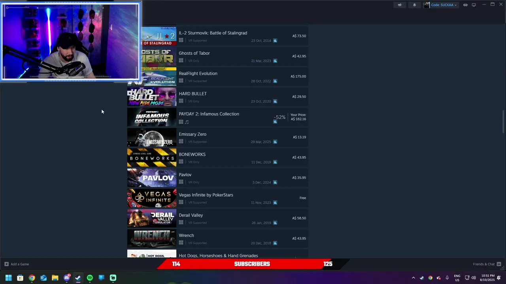Click the HARD BULLET capsule thumbnail
506x284 pixels.
(x=152, y=97)
